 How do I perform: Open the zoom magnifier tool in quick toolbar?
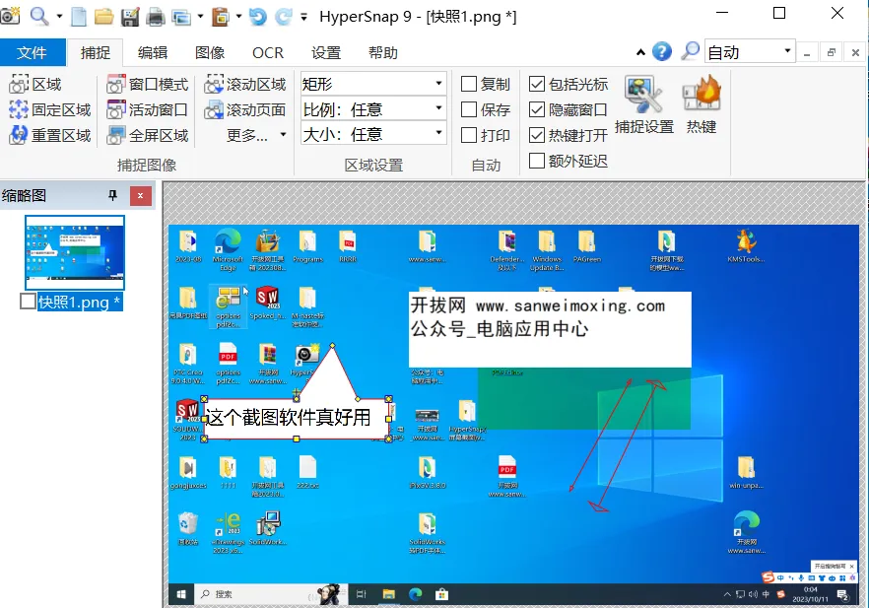point(38,16)
